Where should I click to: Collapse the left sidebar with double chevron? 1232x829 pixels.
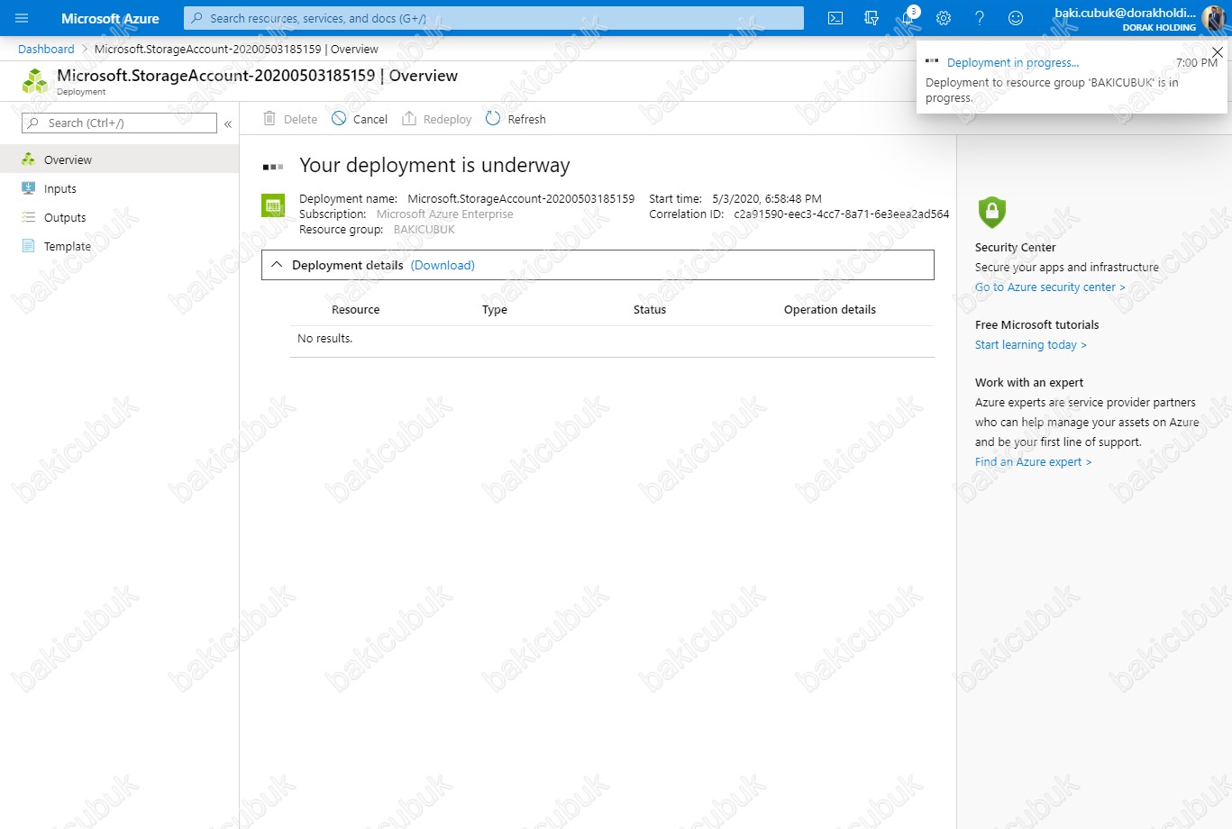pyautogui.click(x=228, y=123)
